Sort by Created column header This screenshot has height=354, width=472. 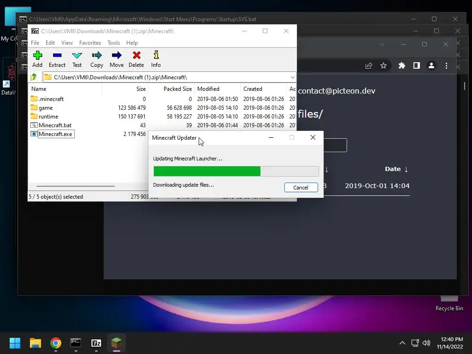(x=263, y=89)
